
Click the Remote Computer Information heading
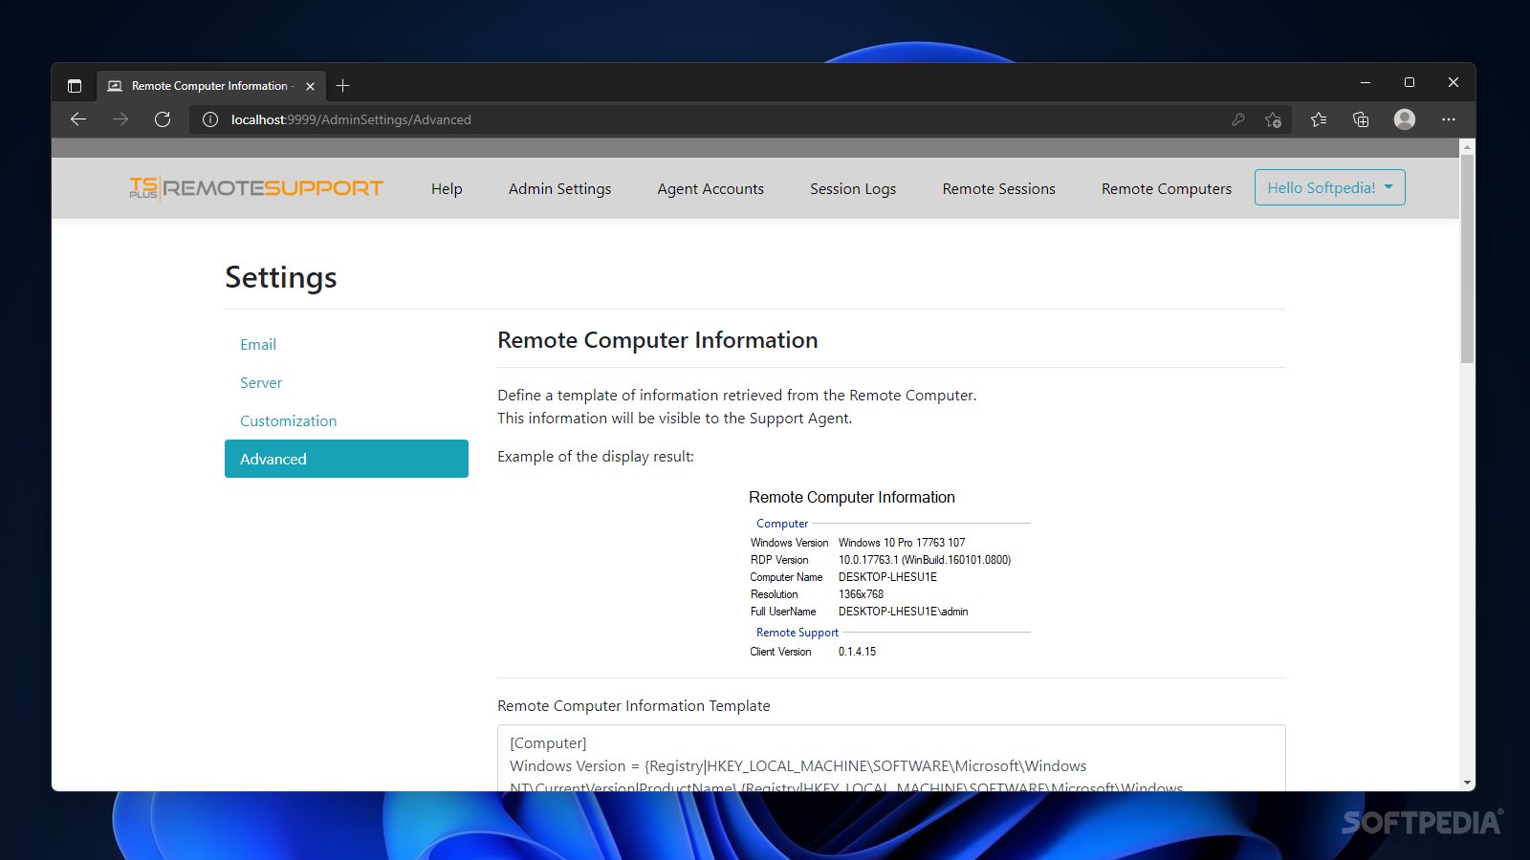coord(658,340)
